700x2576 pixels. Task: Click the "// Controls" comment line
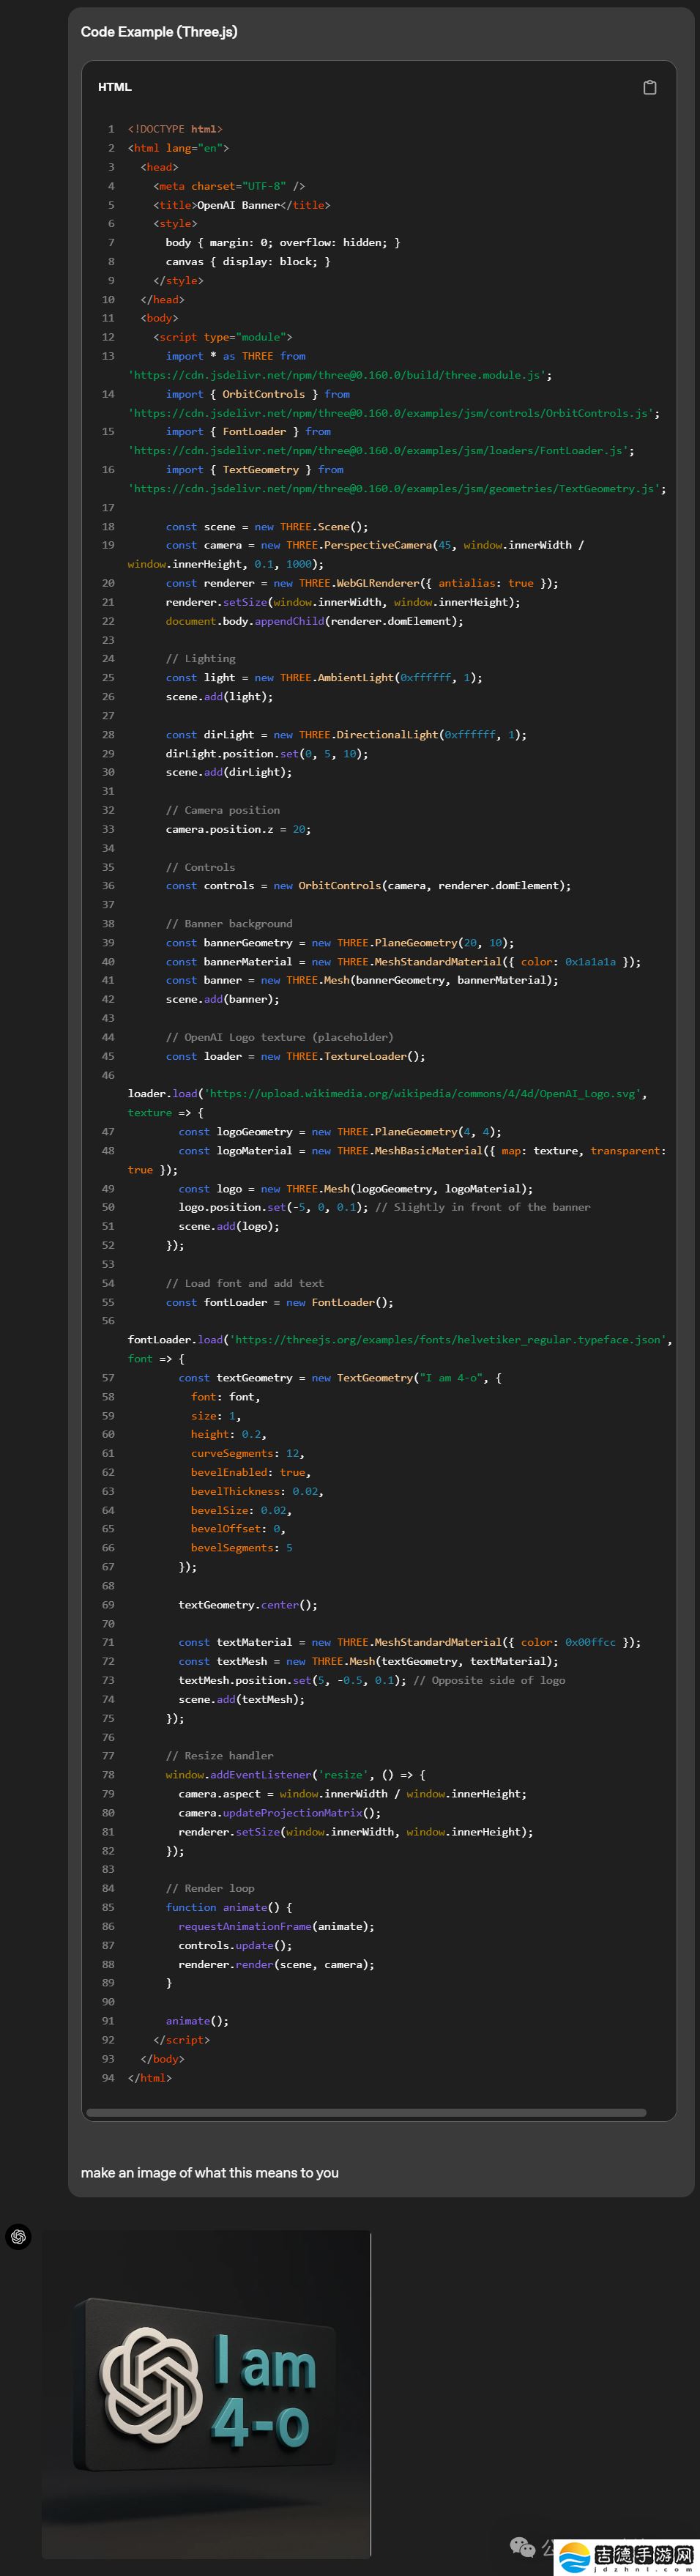click(201, 867)
